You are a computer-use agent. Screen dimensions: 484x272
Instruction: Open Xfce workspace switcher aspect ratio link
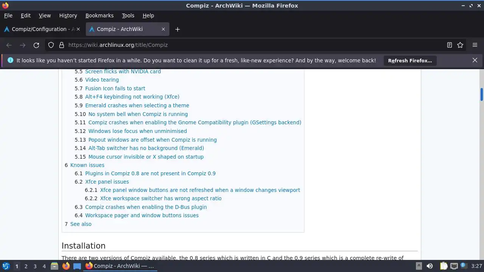tap(161, 198)
